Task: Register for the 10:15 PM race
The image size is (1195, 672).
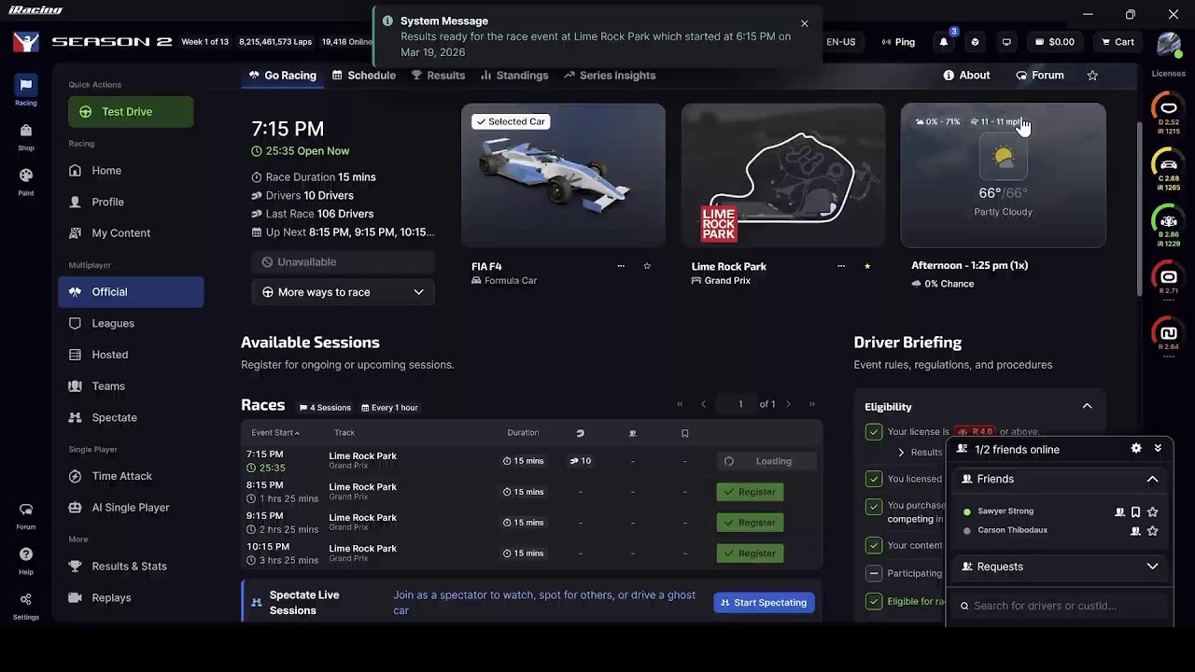Action: 750,553
